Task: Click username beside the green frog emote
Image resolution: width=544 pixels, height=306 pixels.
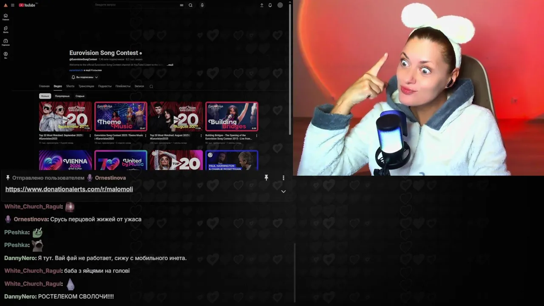Action: click(17, 232)
